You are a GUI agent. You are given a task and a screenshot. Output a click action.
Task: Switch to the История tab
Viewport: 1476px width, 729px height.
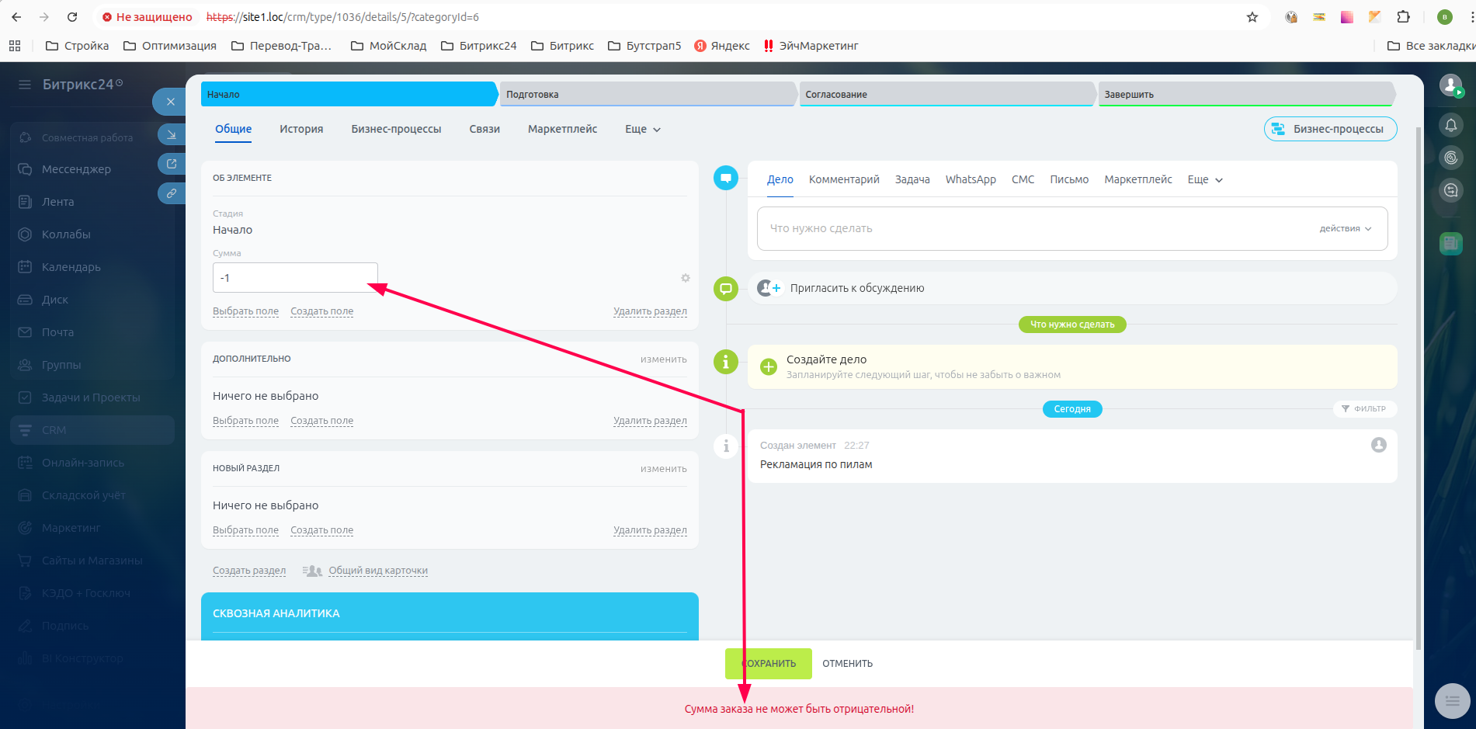(x=301, y=130)
